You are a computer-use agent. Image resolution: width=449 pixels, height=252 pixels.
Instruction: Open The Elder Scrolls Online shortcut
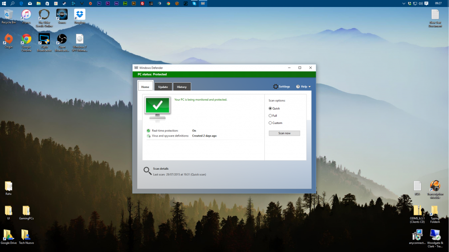(43, 14)
